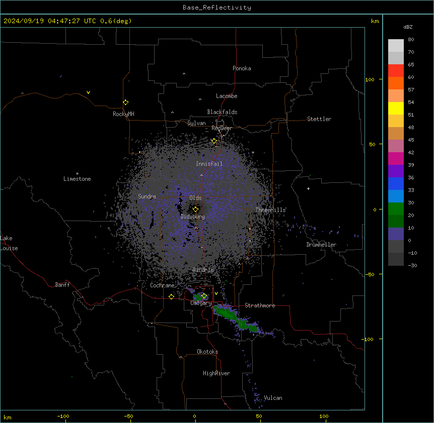Image resolution: width=434 pixels, height=423 pixels.
Task: Click the Limestone label
Action: 77,179
